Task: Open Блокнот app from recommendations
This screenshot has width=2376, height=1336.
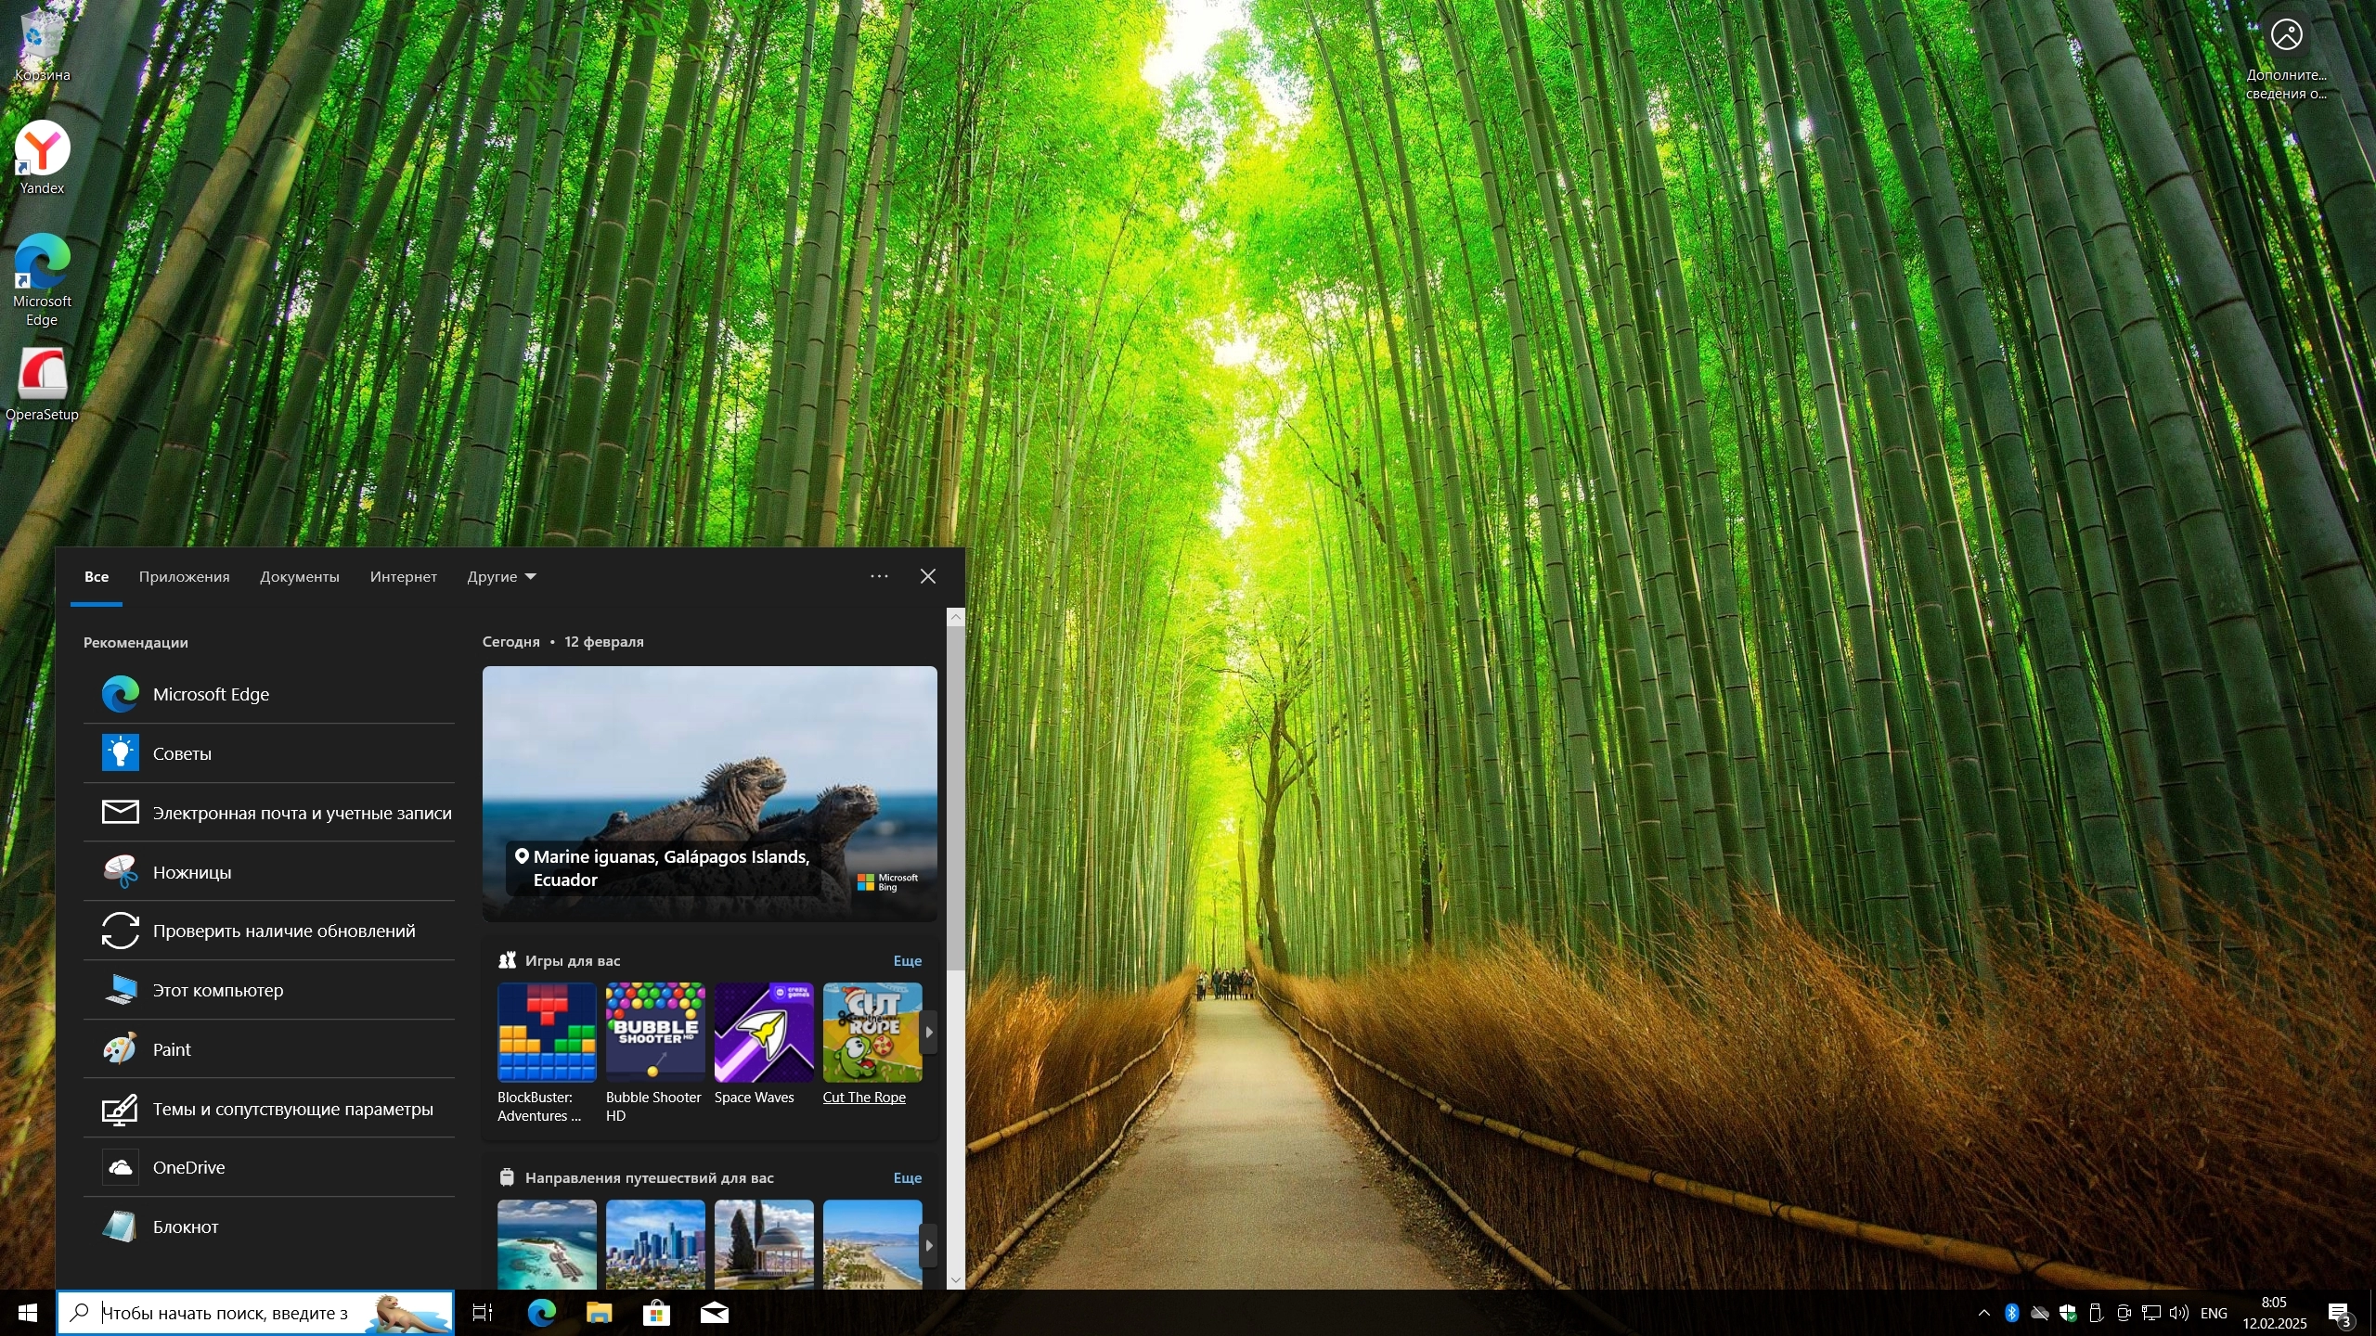Action: click(x=186, y=1227)
